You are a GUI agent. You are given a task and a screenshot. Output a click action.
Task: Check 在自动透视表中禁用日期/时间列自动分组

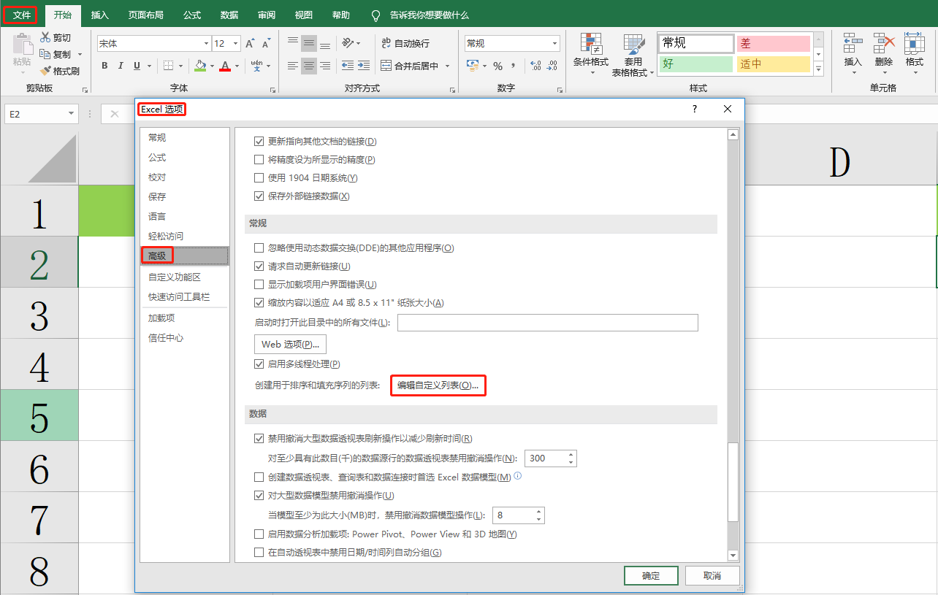pyautogui.click(x=259, y=553)
